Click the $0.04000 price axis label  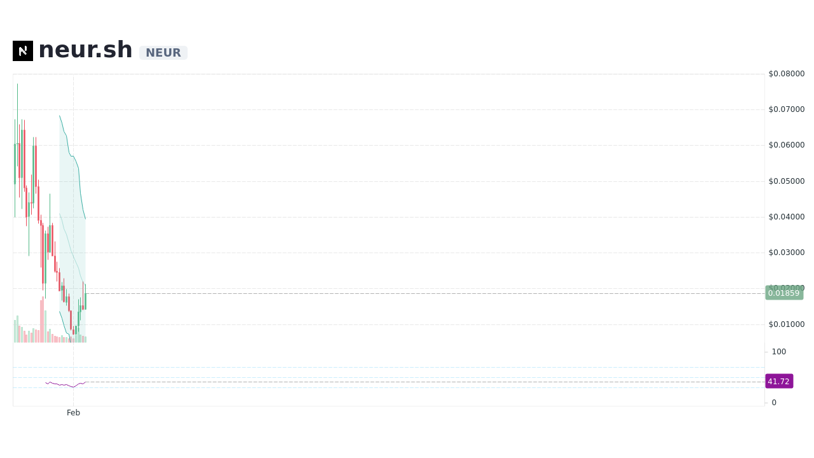click(x=787, y=217)
